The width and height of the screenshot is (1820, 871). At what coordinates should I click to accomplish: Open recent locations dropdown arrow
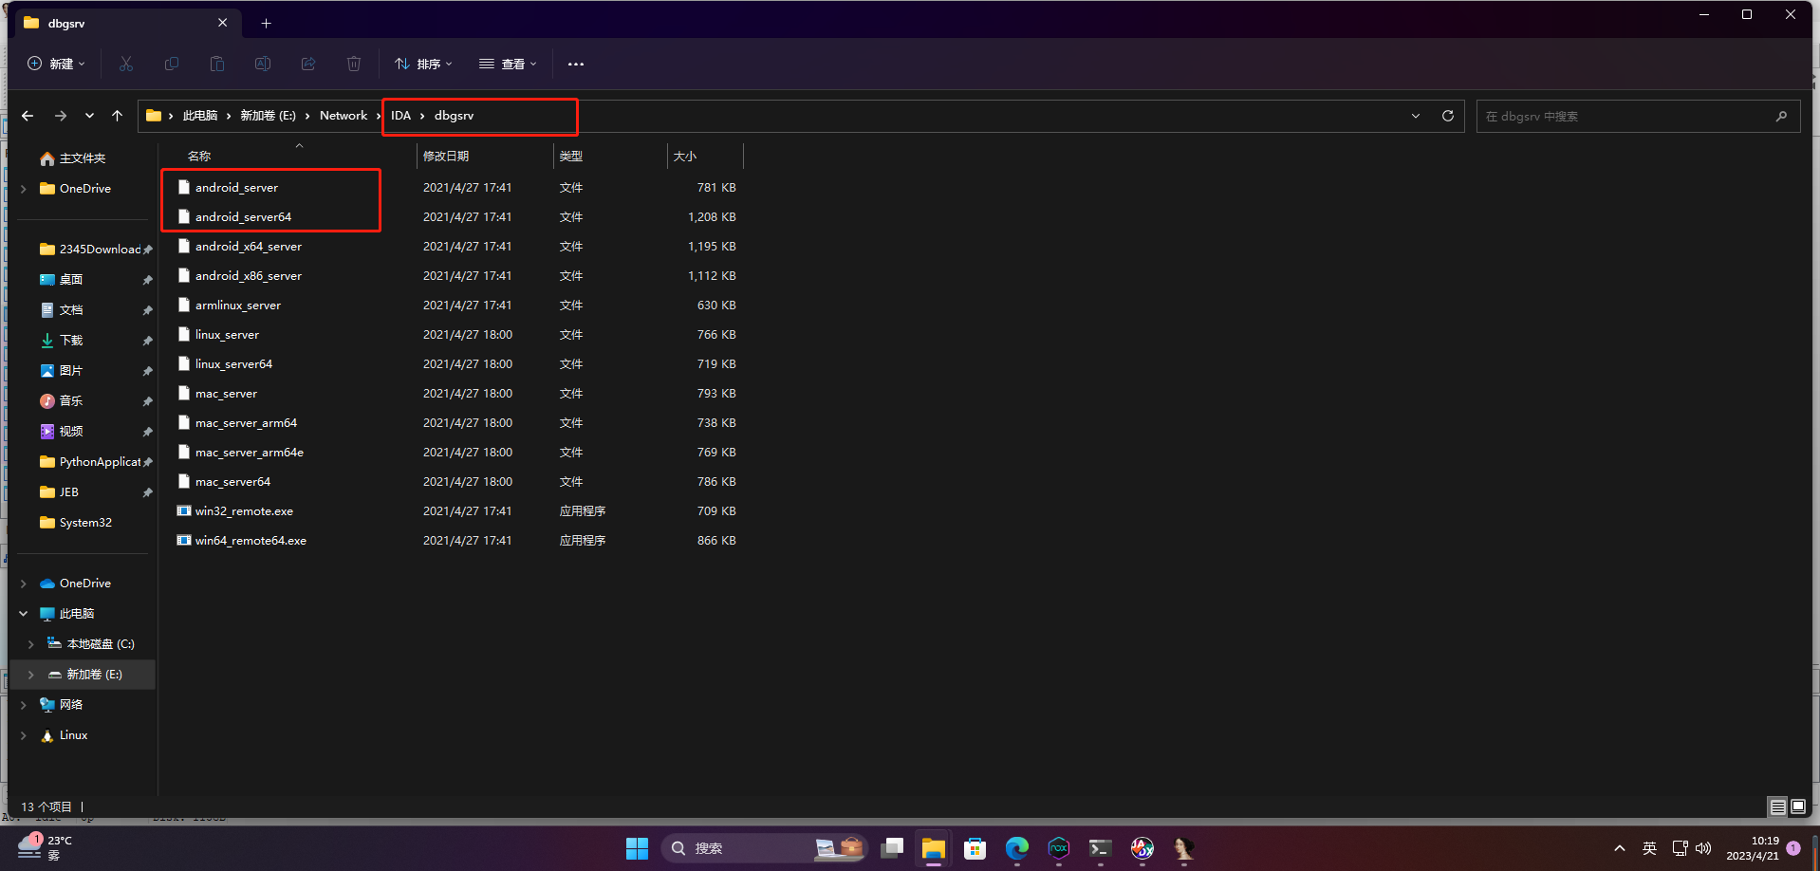click(x=89, y=116)
